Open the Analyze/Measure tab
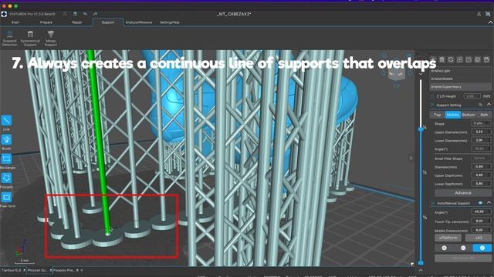The width and height of the screenshot is (494, 277). point(139,22)
